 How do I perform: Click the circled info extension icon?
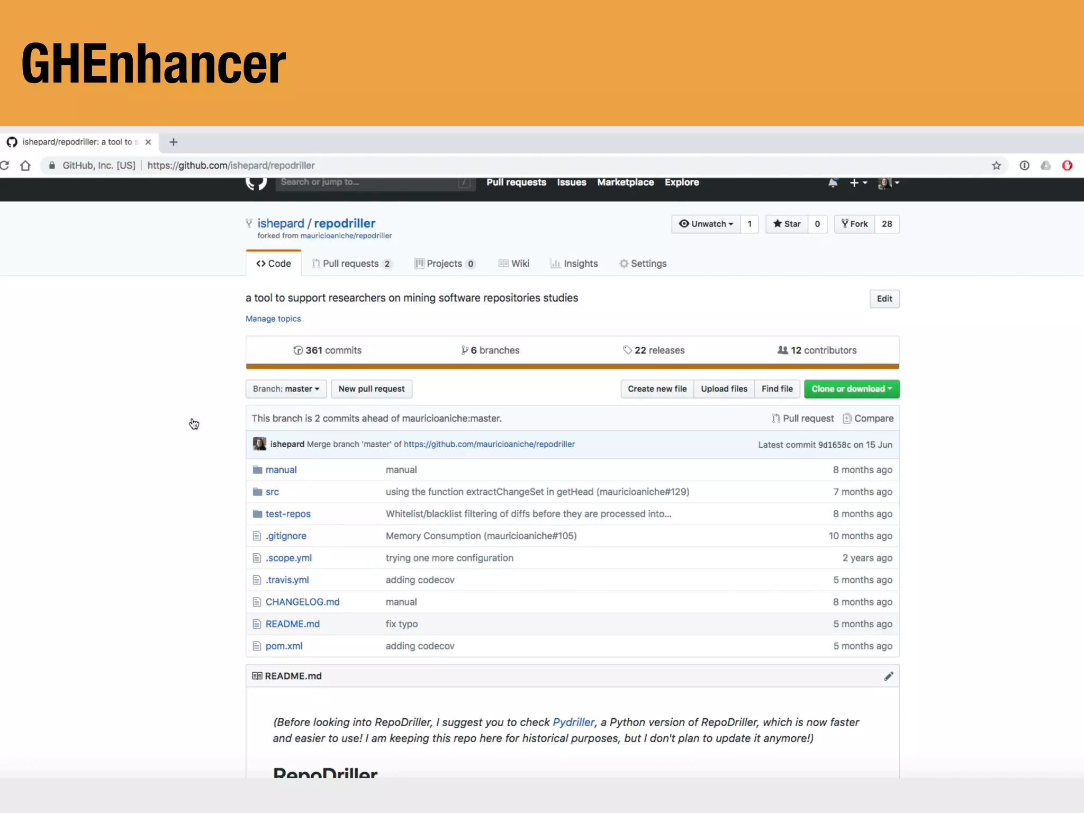(1024, 166)
